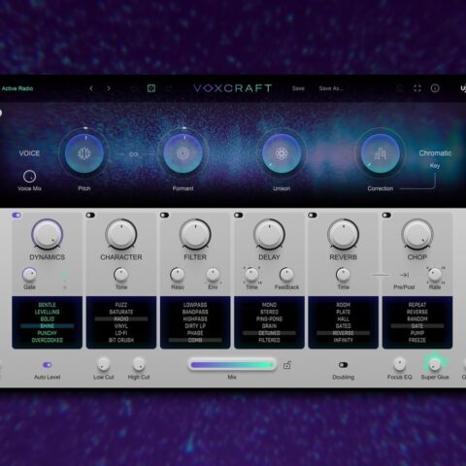Go to next preset arrow
The height and width of the screenshot is (466, 466).
coord(109,88)
